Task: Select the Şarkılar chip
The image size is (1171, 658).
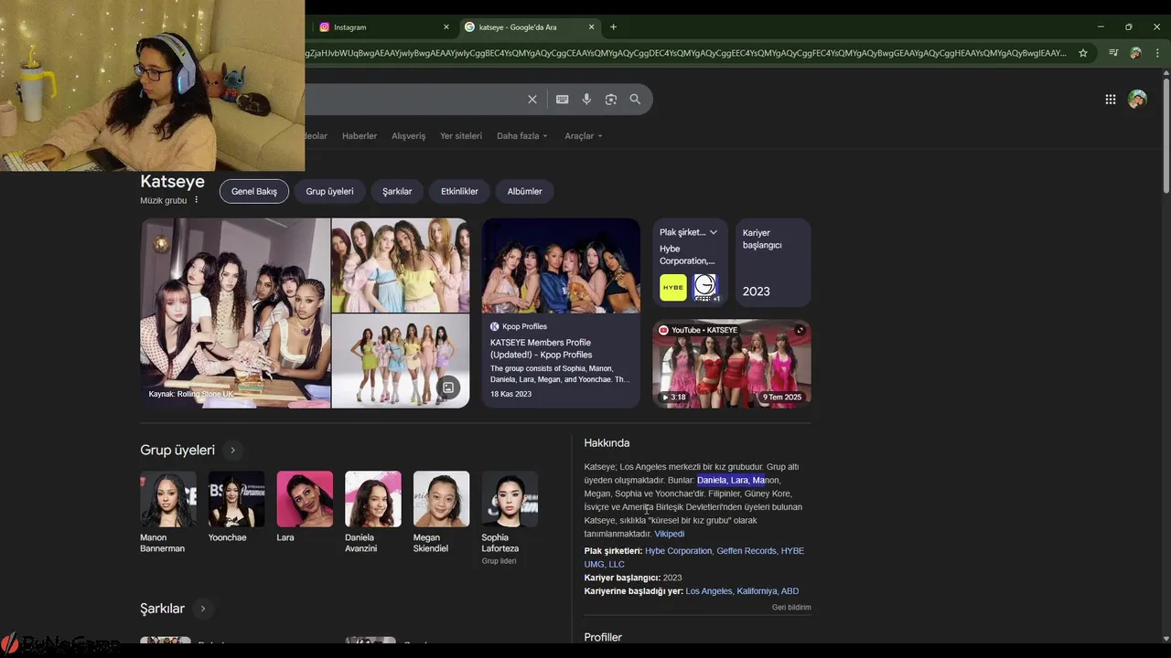Action: click(397, 191)
